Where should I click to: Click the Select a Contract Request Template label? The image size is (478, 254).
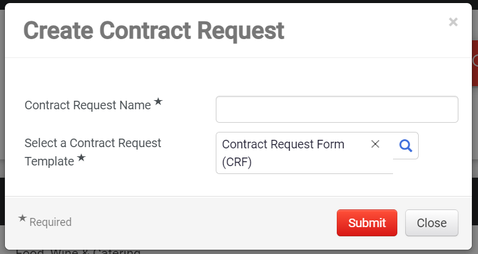click(93, 152)
